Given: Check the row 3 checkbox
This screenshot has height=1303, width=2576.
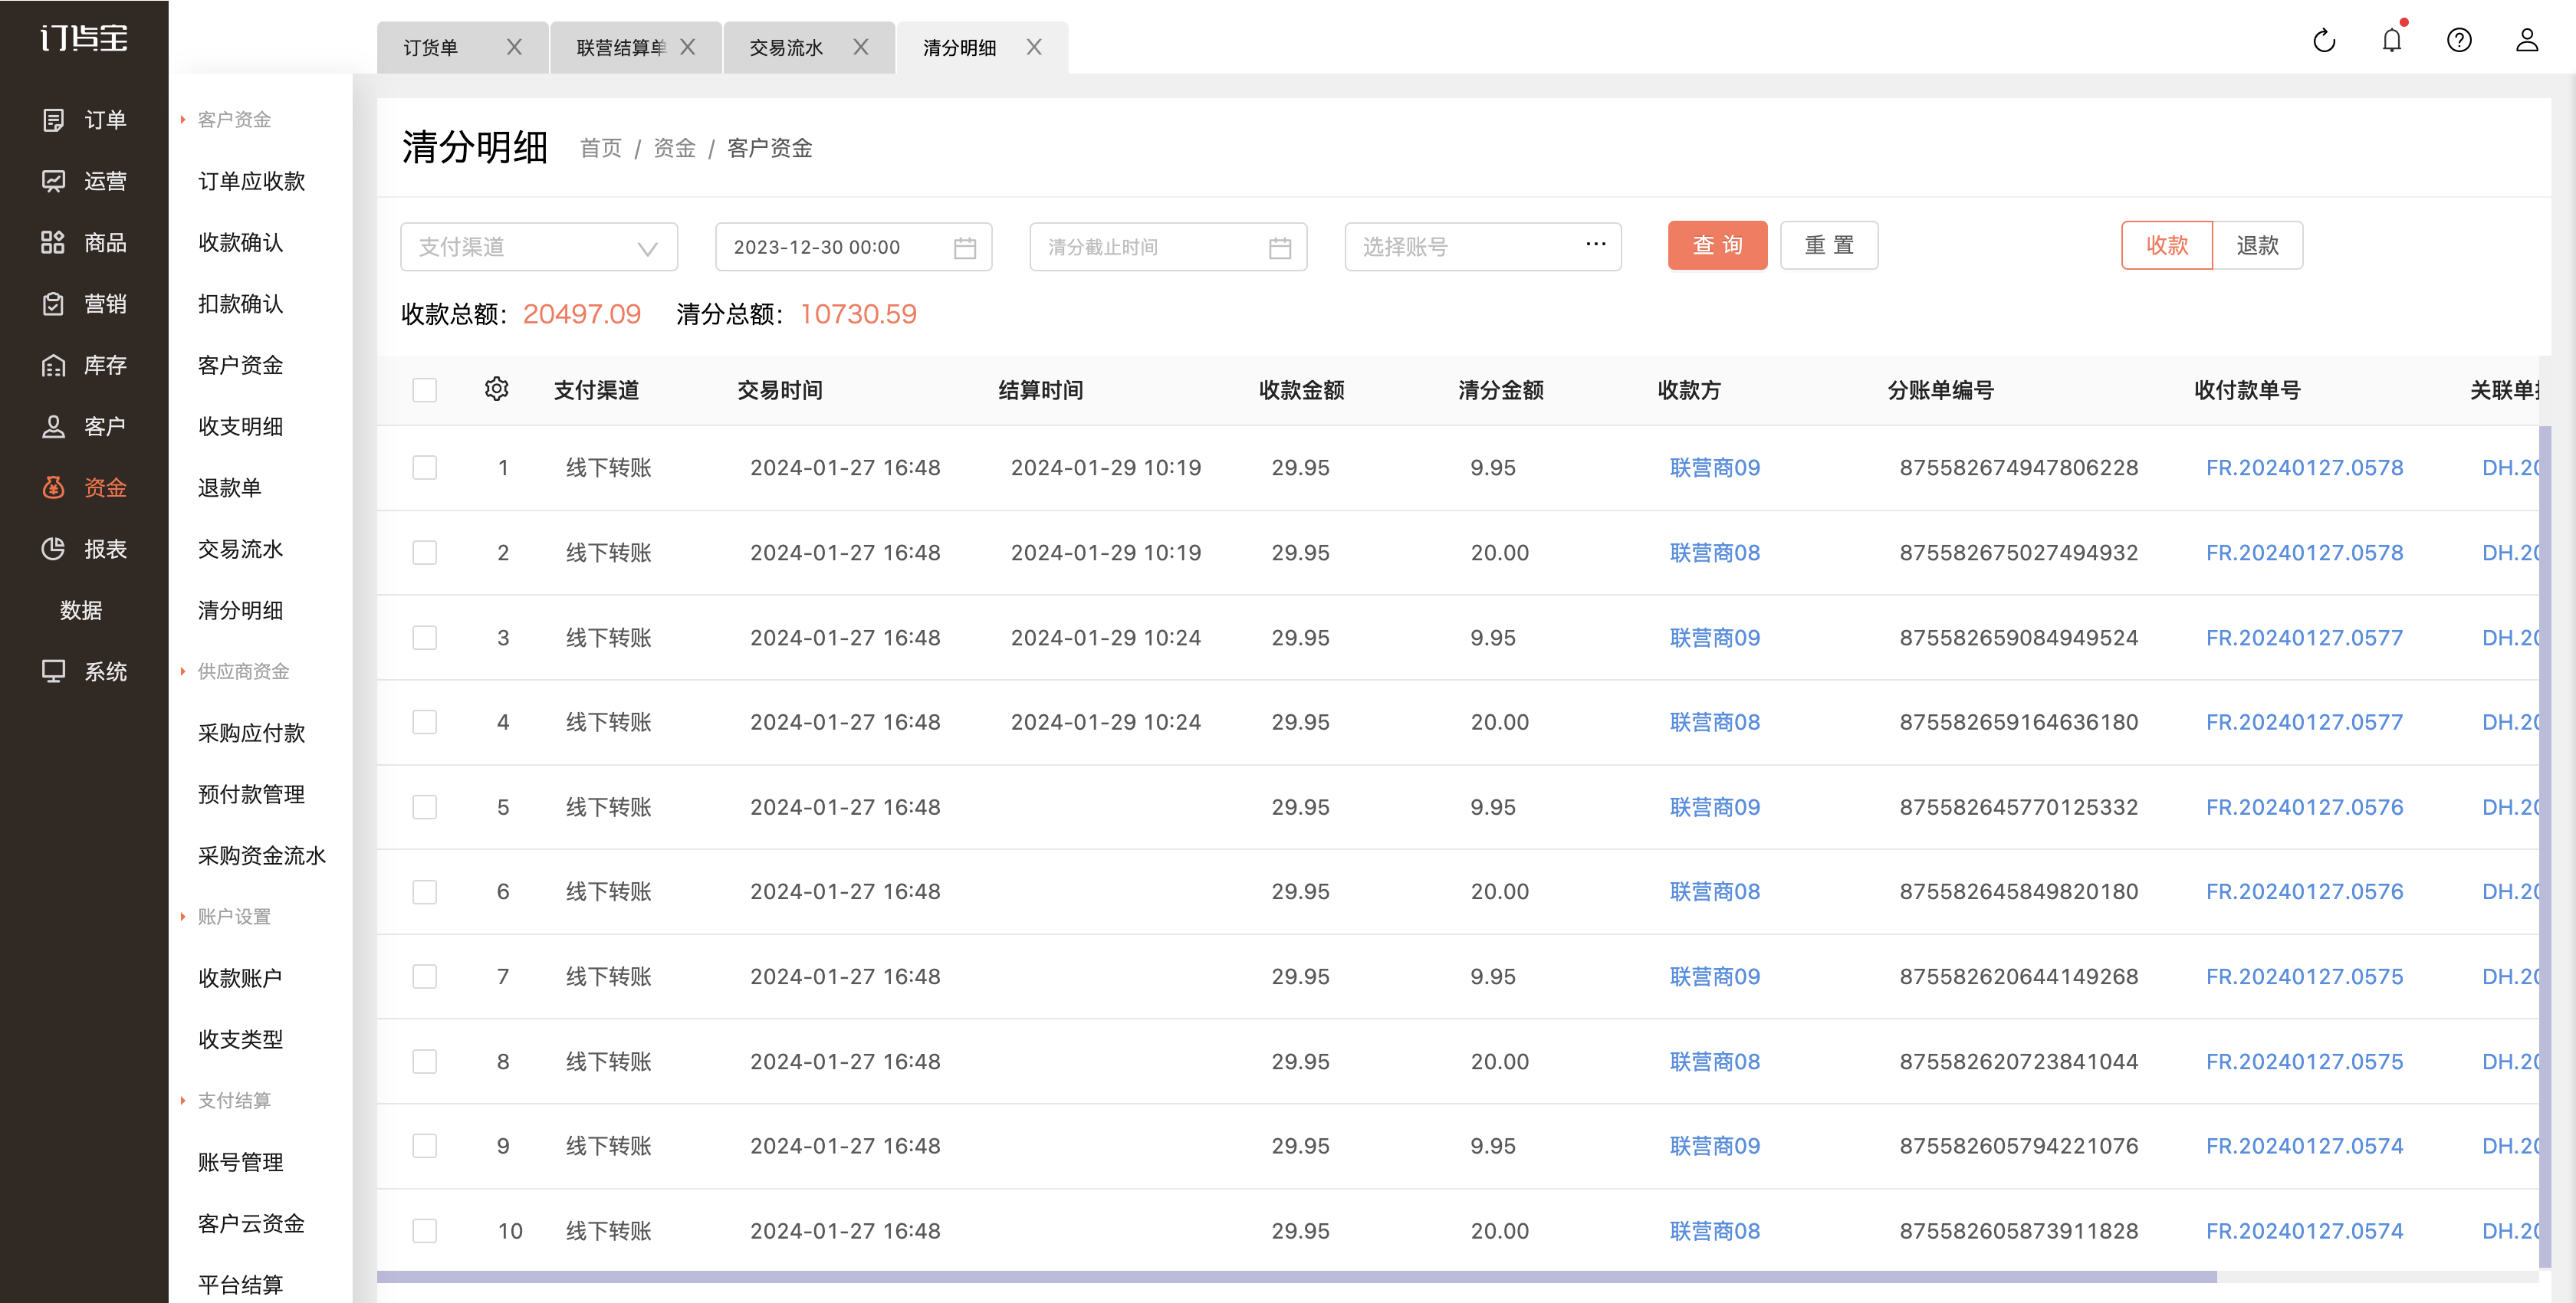Looking at the screenshot, I should tap(425, 637).
